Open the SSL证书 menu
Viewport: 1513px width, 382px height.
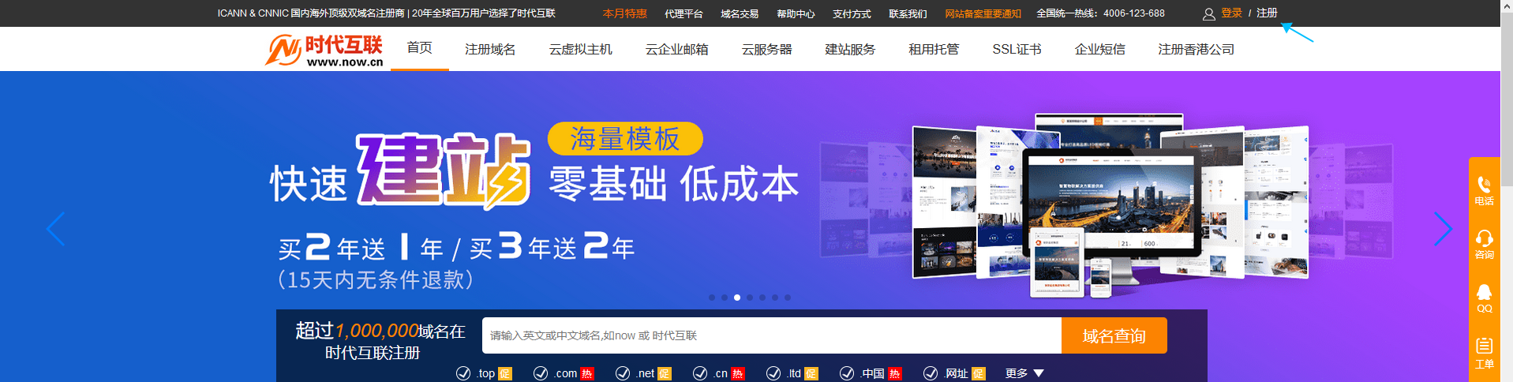(1017, 49)
